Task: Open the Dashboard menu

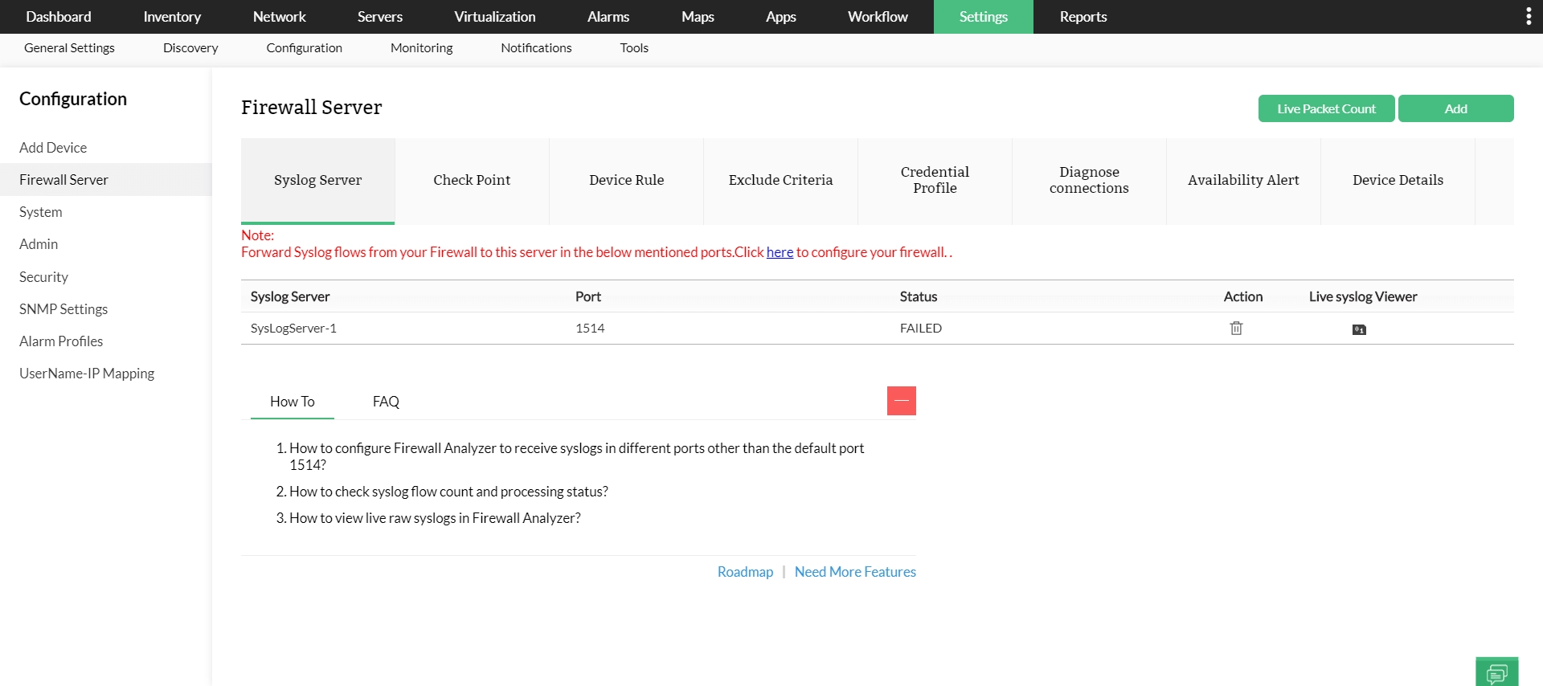Action: coord(59,17)
